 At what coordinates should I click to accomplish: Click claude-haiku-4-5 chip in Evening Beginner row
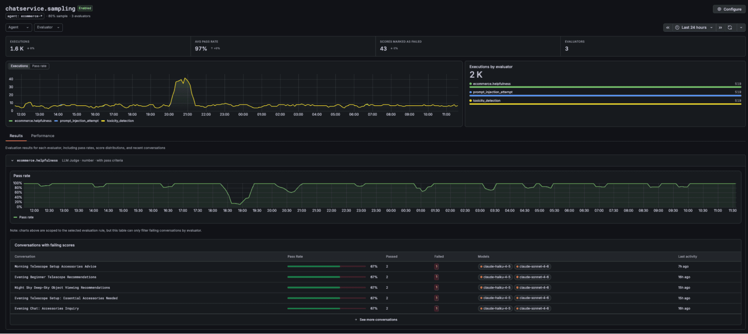point(495,277)
